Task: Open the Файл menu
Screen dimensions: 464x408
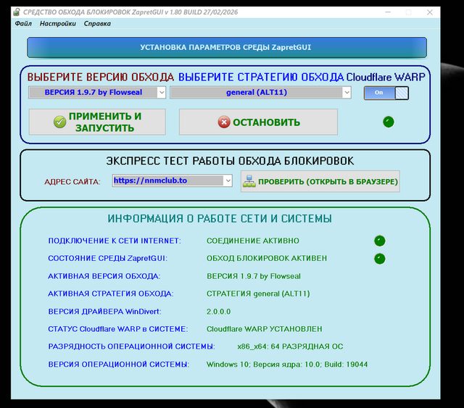Action: point(23,24)
